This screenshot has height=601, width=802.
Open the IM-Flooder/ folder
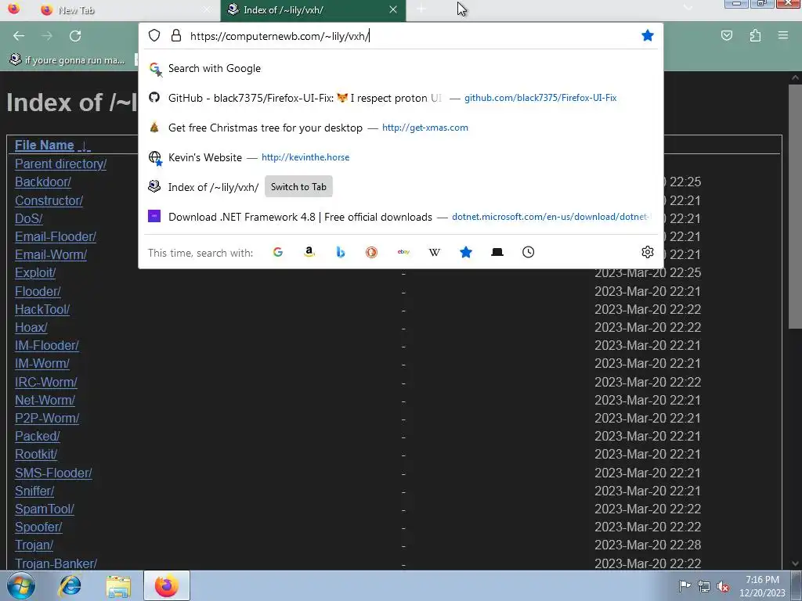coord(46,345)
